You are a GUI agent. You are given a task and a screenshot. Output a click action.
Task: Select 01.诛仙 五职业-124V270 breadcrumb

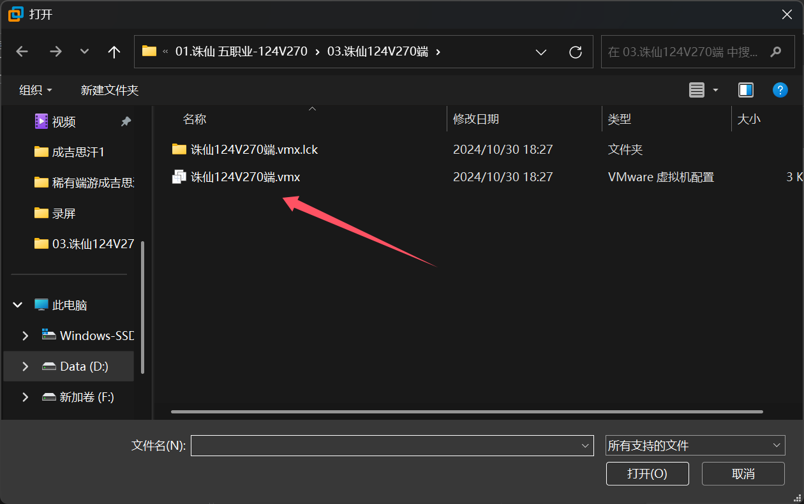(x=241, y=52)
